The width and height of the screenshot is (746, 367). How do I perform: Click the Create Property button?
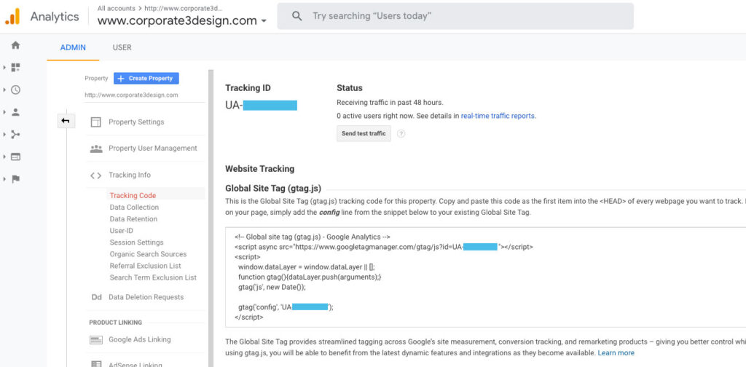[x=146, y=79]
